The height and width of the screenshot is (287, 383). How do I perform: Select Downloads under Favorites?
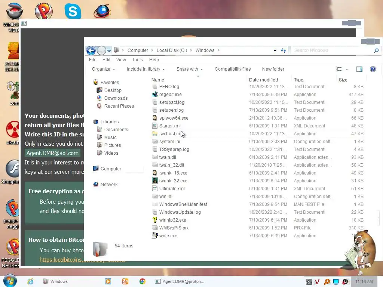pyautogui.click(x=116, y=98)
